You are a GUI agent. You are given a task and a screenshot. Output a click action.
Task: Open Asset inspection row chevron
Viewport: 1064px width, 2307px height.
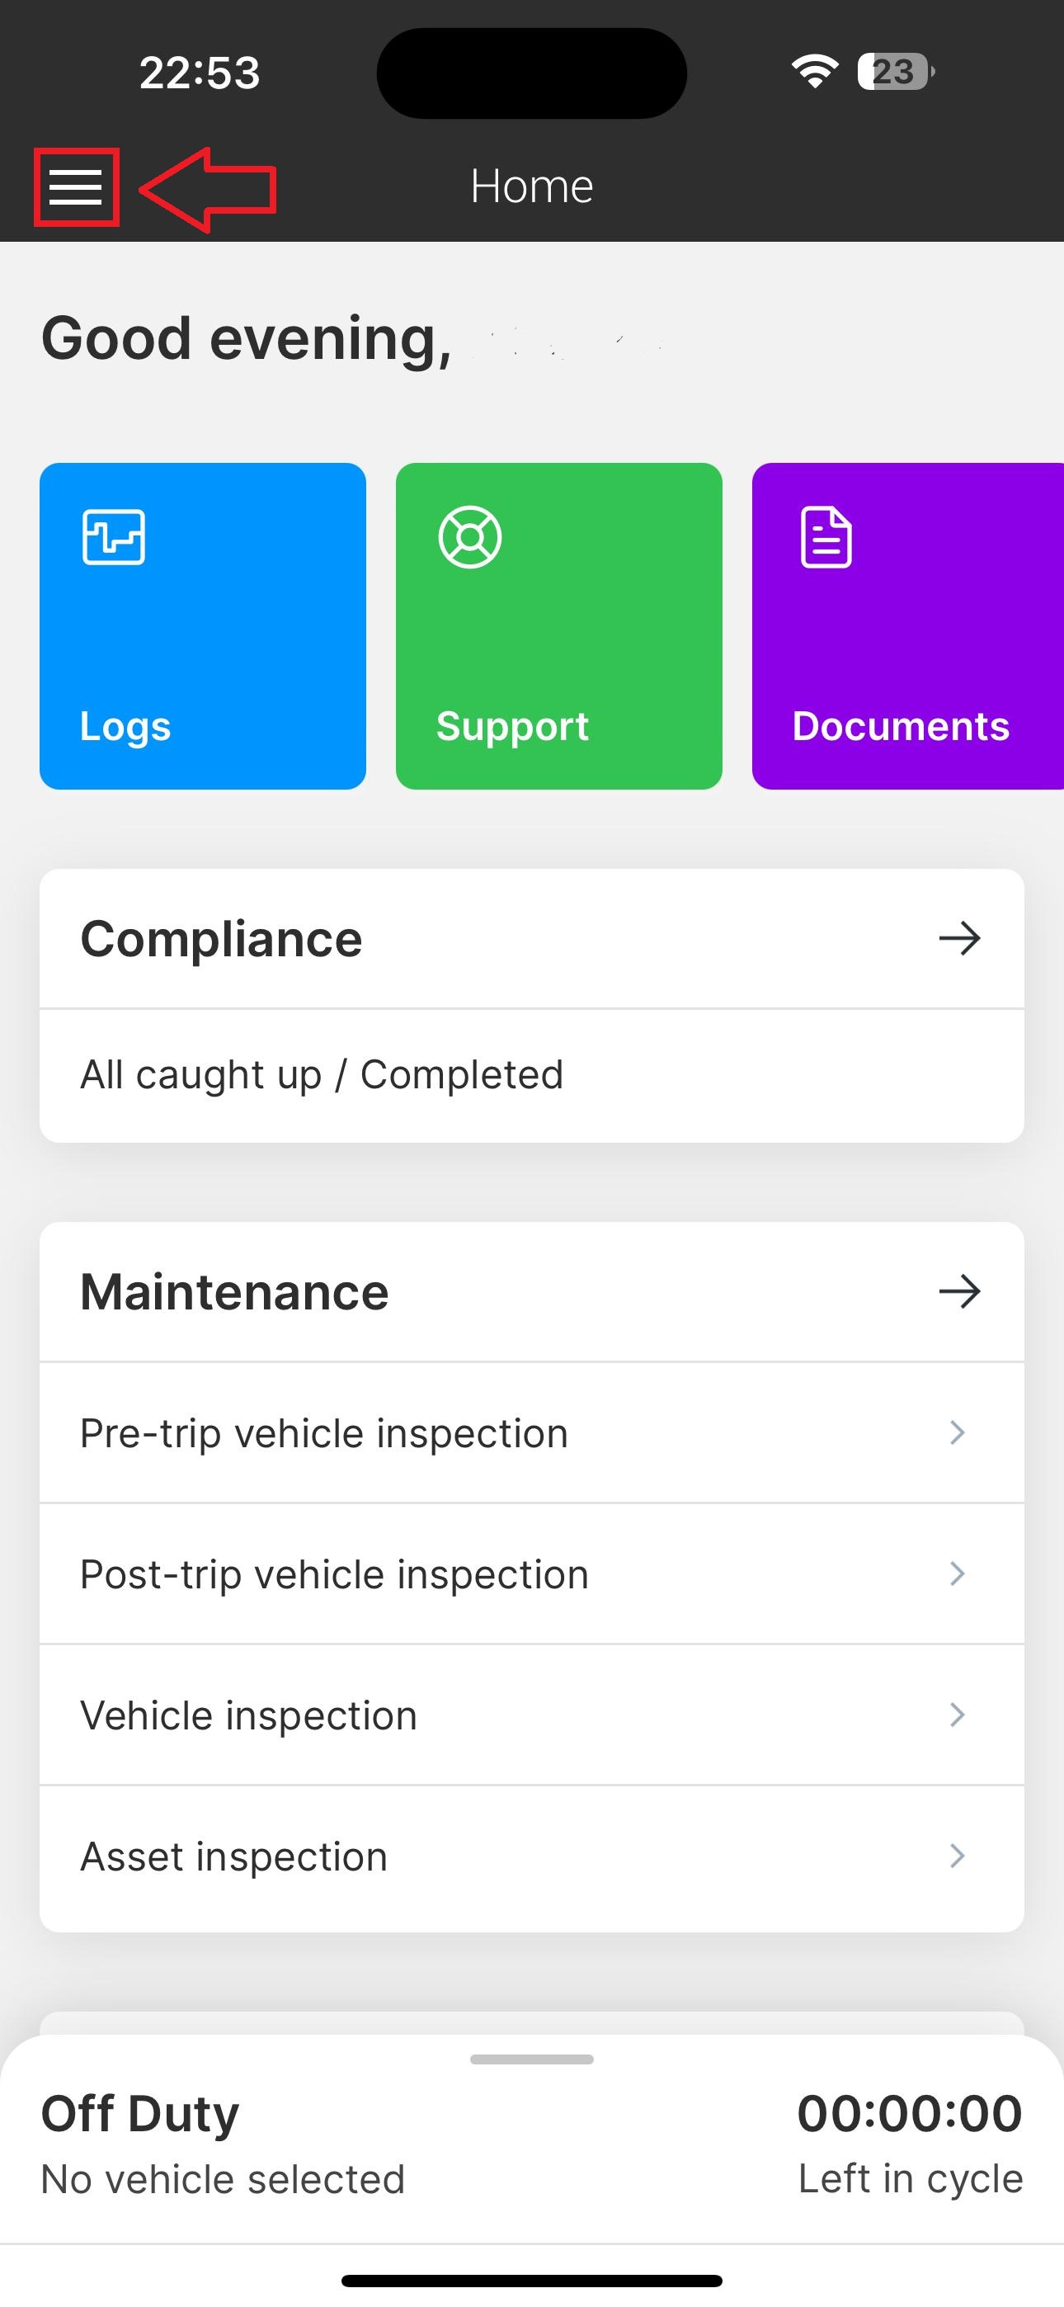click(958, 1856)
